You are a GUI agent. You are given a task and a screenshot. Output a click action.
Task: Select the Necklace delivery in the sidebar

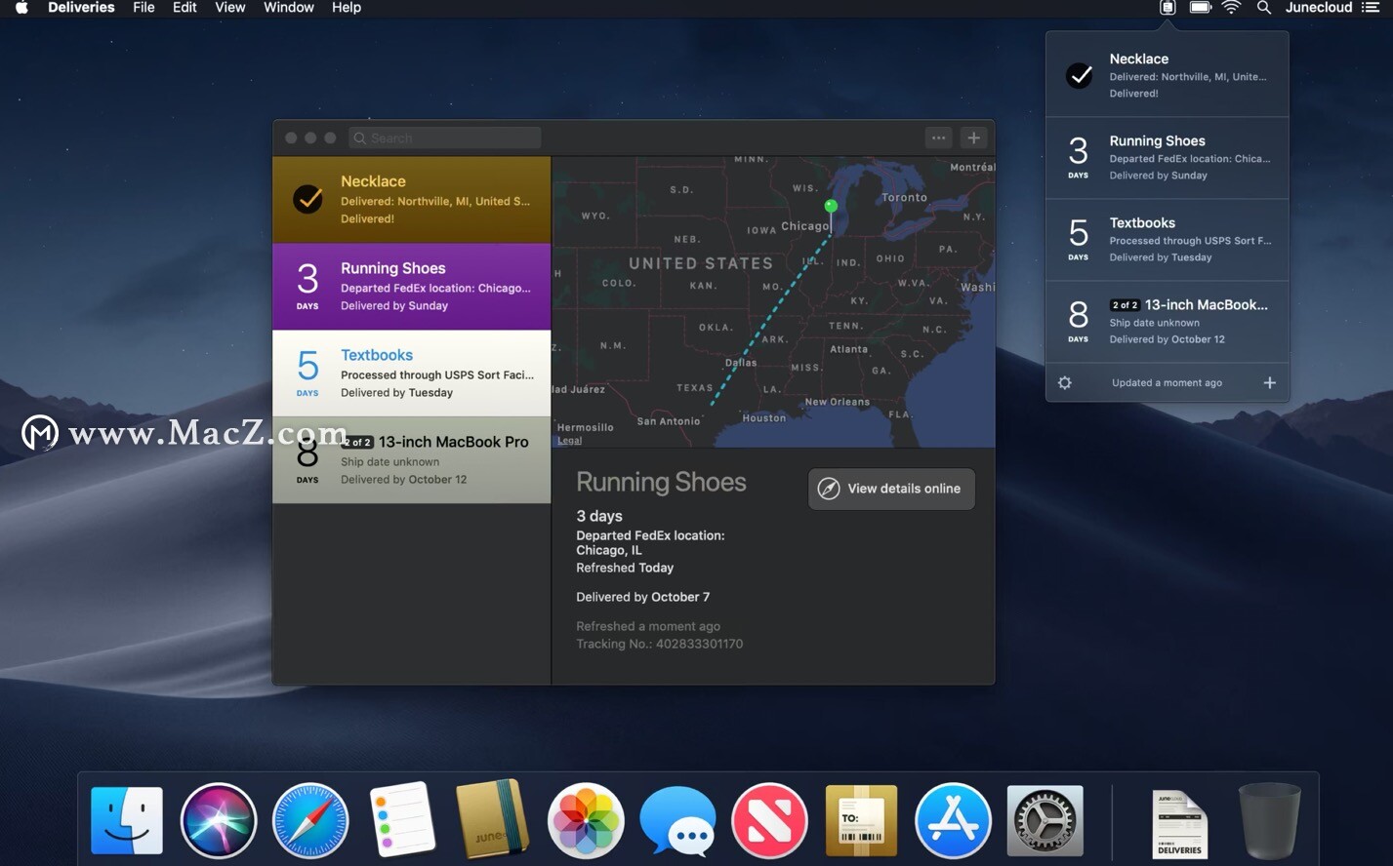click(411, 199)
